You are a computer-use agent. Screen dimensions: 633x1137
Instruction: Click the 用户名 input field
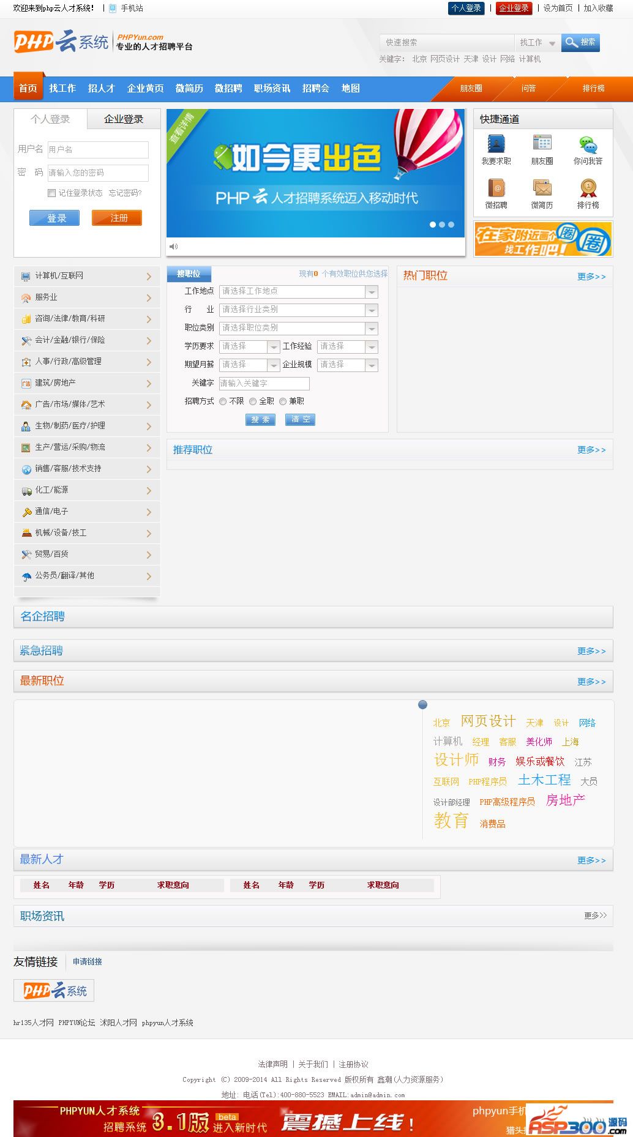(98, 150)
